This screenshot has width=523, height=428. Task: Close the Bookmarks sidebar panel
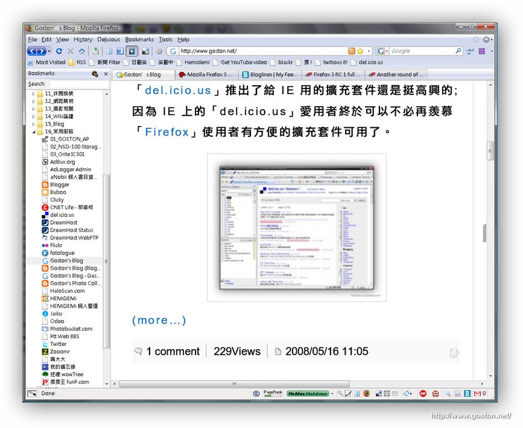click(106, 74)
